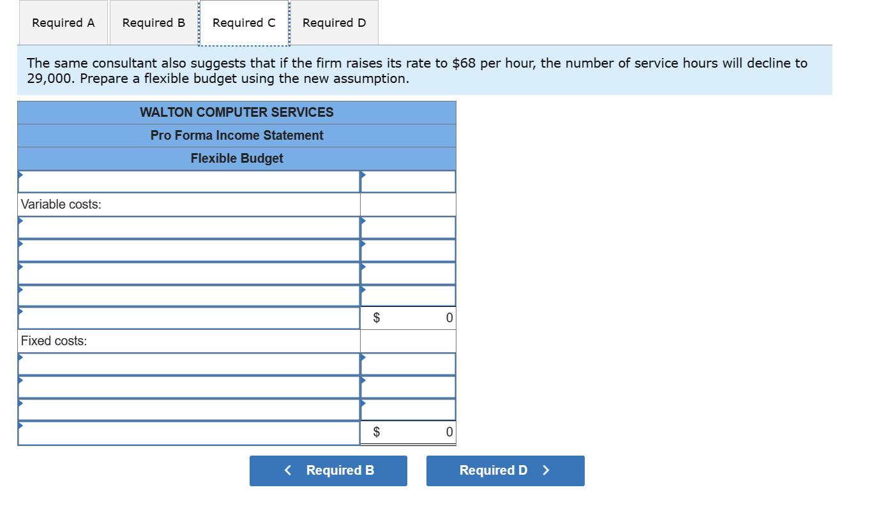Open the Required B tab
The height and width of the screenshot is (506, 888).
point(154,23)
